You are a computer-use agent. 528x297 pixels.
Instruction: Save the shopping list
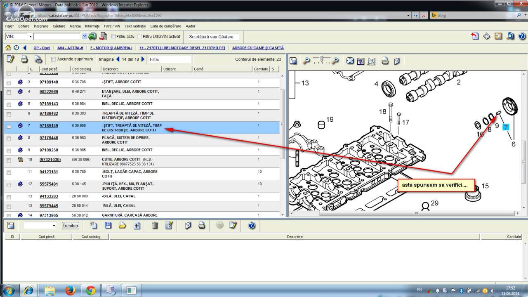108,225
